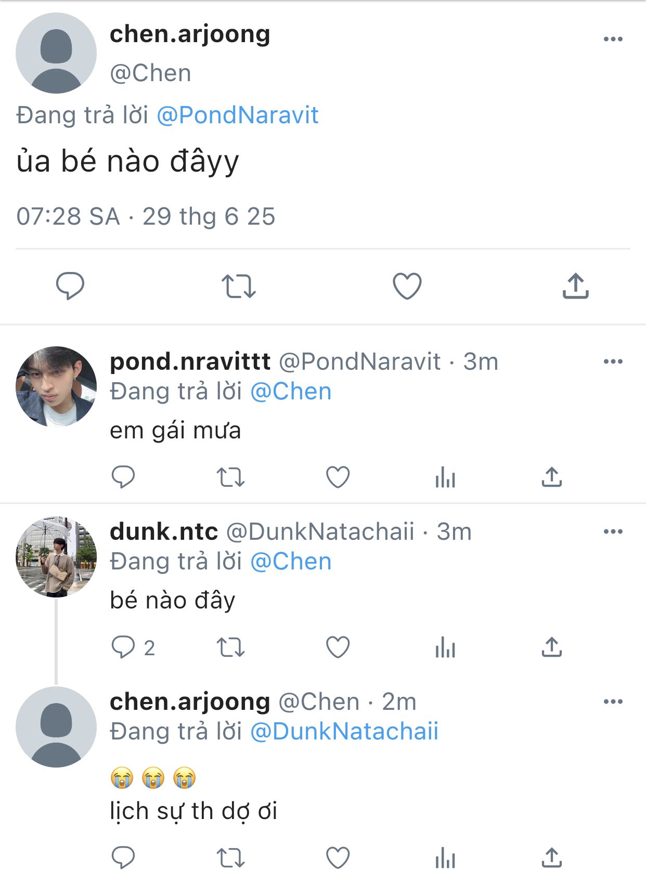Open more options for main tweet

(x=613, y=39)
